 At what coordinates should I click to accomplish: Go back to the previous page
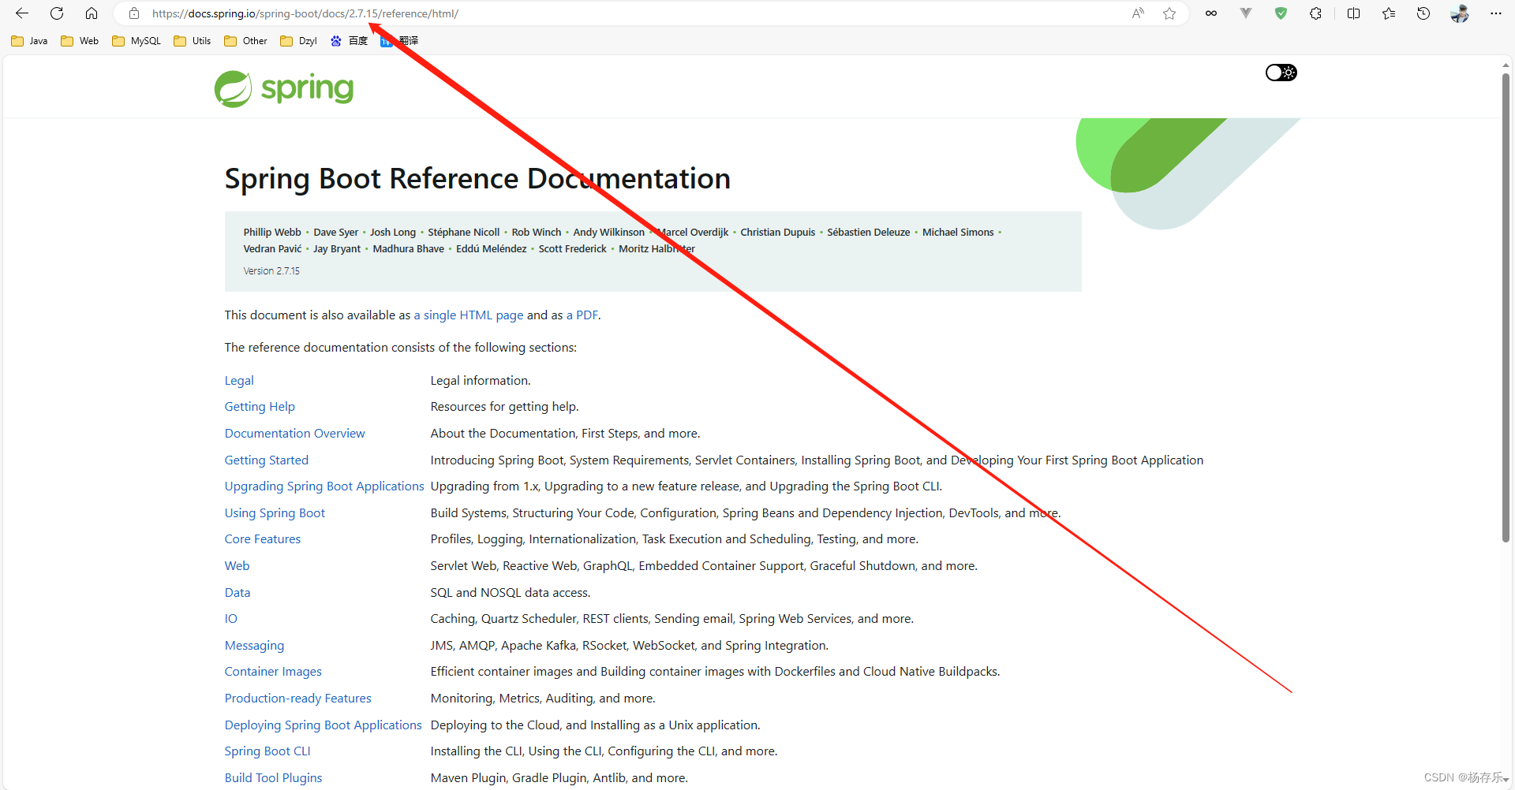(22, 13)
